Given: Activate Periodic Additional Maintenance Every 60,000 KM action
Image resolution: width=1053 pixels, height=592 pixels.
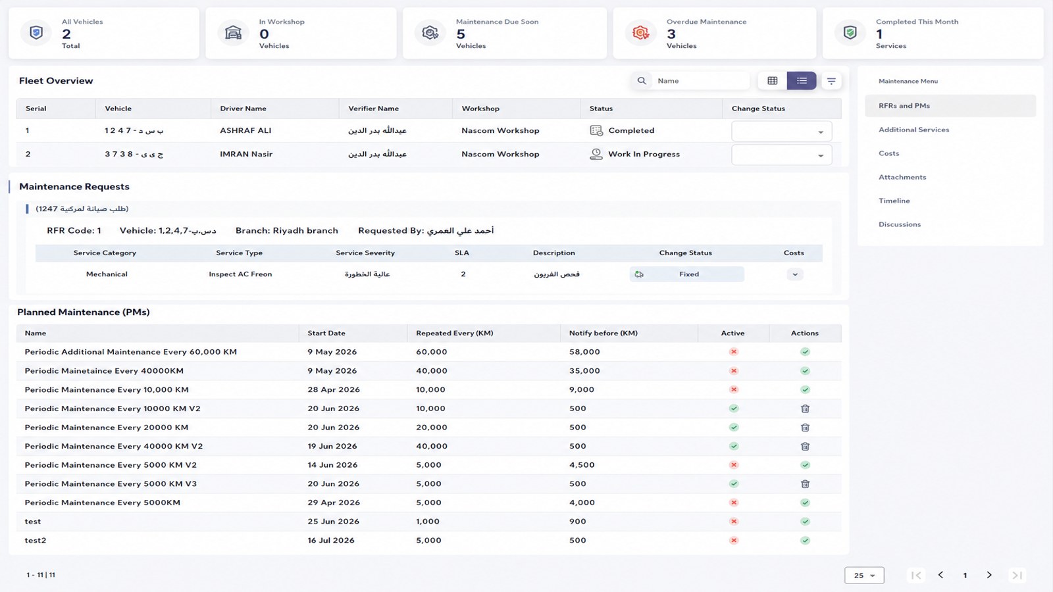Looking at the screenshot, I should click(x=805, y=352).
